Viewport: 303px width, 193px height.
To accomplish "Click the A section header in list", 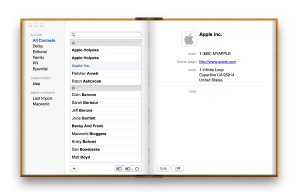I will point(105,43).
